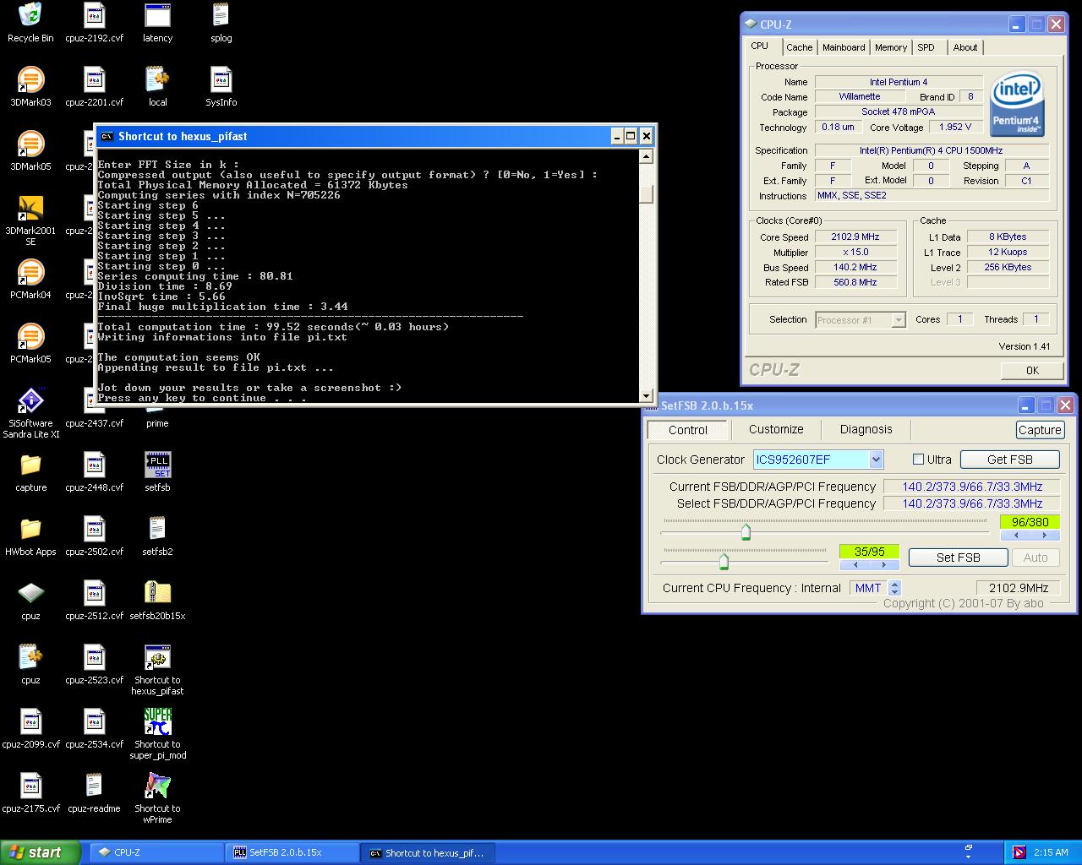Open the PCMark04 desktop shortcut
This screenshot has height=865, width=1082.
(30, 272)
